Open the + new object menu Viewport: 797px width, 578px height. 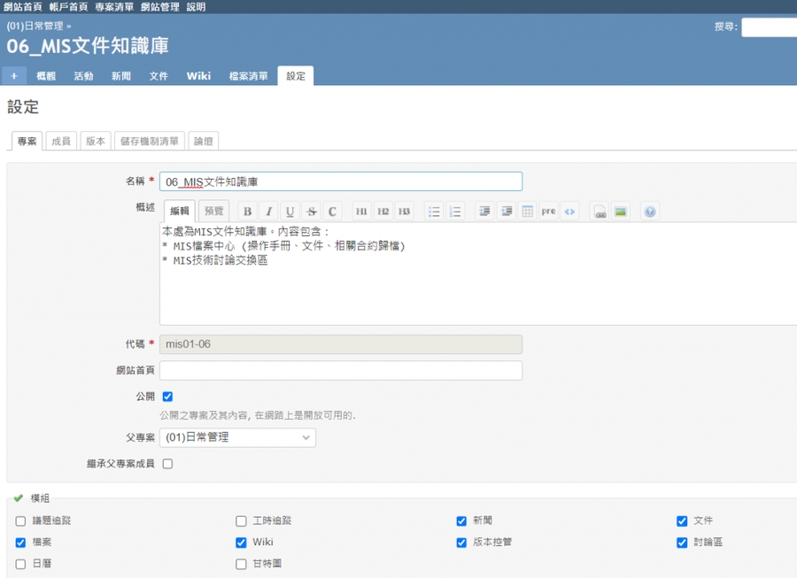pyautogui.click(x=14, y=76)
